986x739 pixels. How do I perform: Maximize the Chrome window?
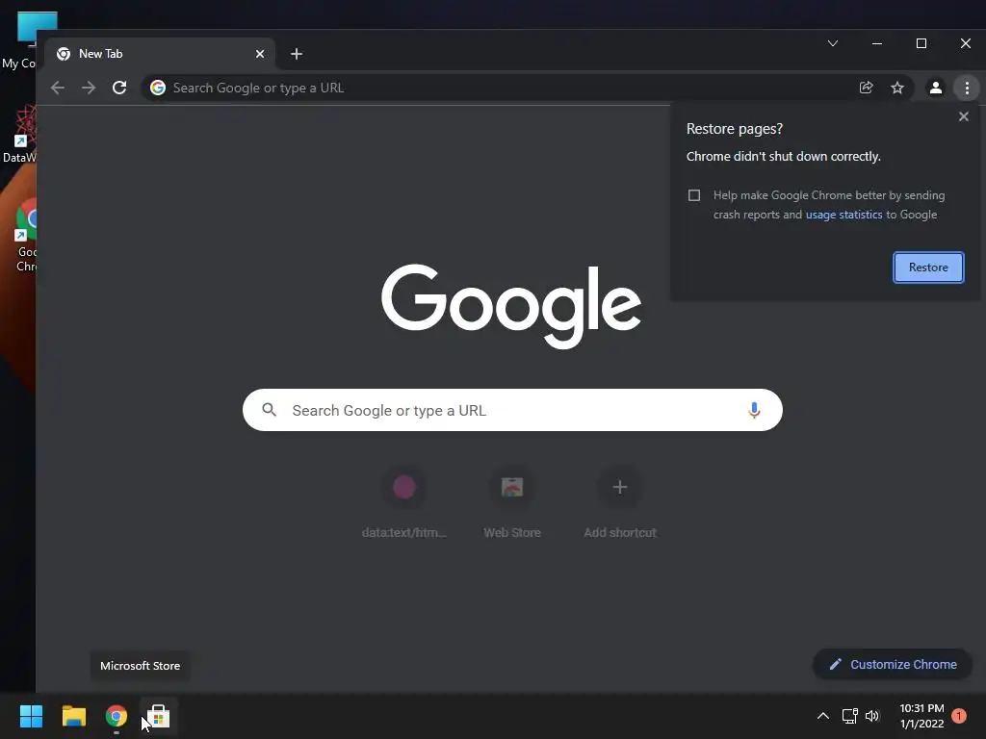click(x=921, y=43)
